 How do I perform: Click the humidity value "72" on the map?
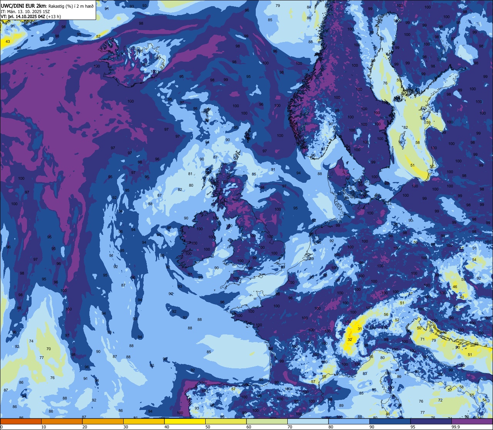[440, 400]
